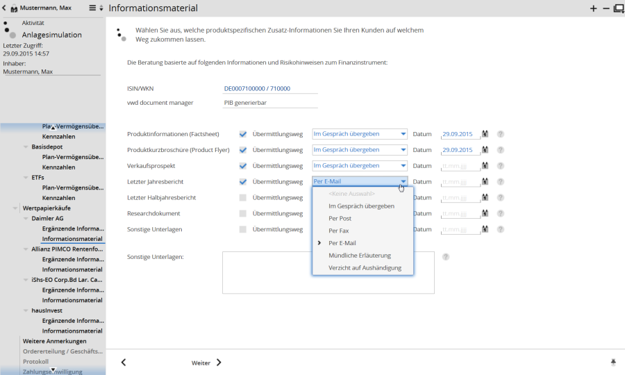Click help icon beside Produktkurzbroschüre row
Image resolution: width=625 pixels, height=375 pixels.
(x=500, y=150)
